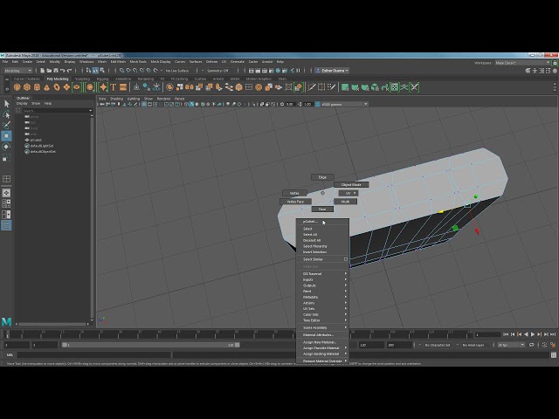Activate the Move tool in toolbox
Viewport: 559px width, 419px height.
pos(6,136)
